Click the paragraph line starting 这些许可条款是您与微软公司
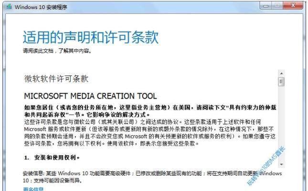 click(142, 122)
